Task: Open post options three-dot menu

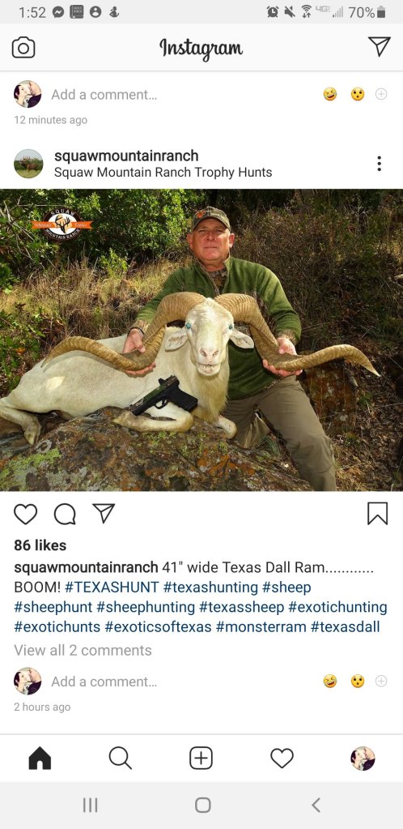Action: pos(380,164)
